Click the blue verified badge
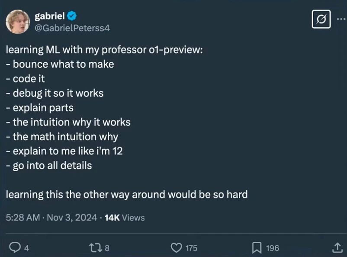The image size is (347, 257). point(72,16)
